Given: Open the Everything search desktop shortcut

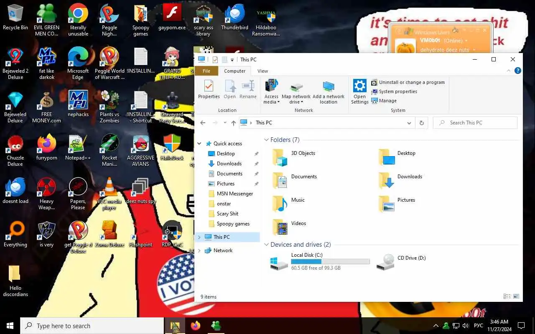Looking at the screenshot, I should (15, 234).
